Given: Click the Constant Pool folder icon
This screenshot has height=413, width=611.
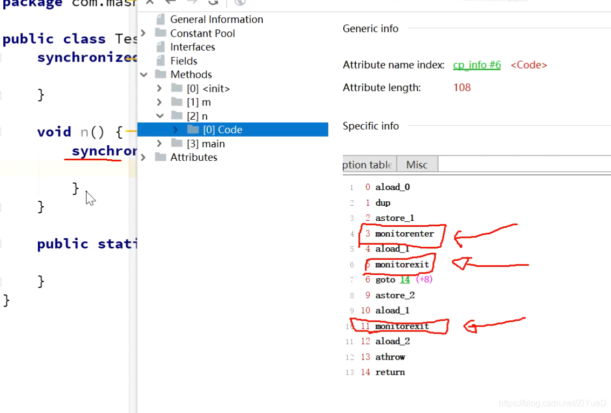Looking at the screenshot, I should (x=160, y=33).
